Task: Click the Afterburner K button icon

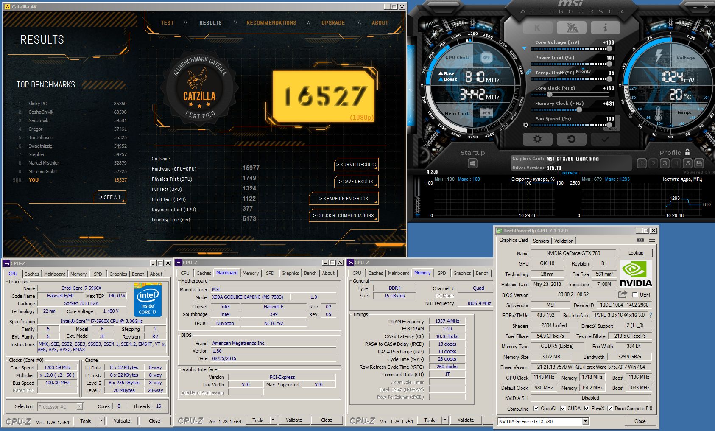Action: (537, 28)
